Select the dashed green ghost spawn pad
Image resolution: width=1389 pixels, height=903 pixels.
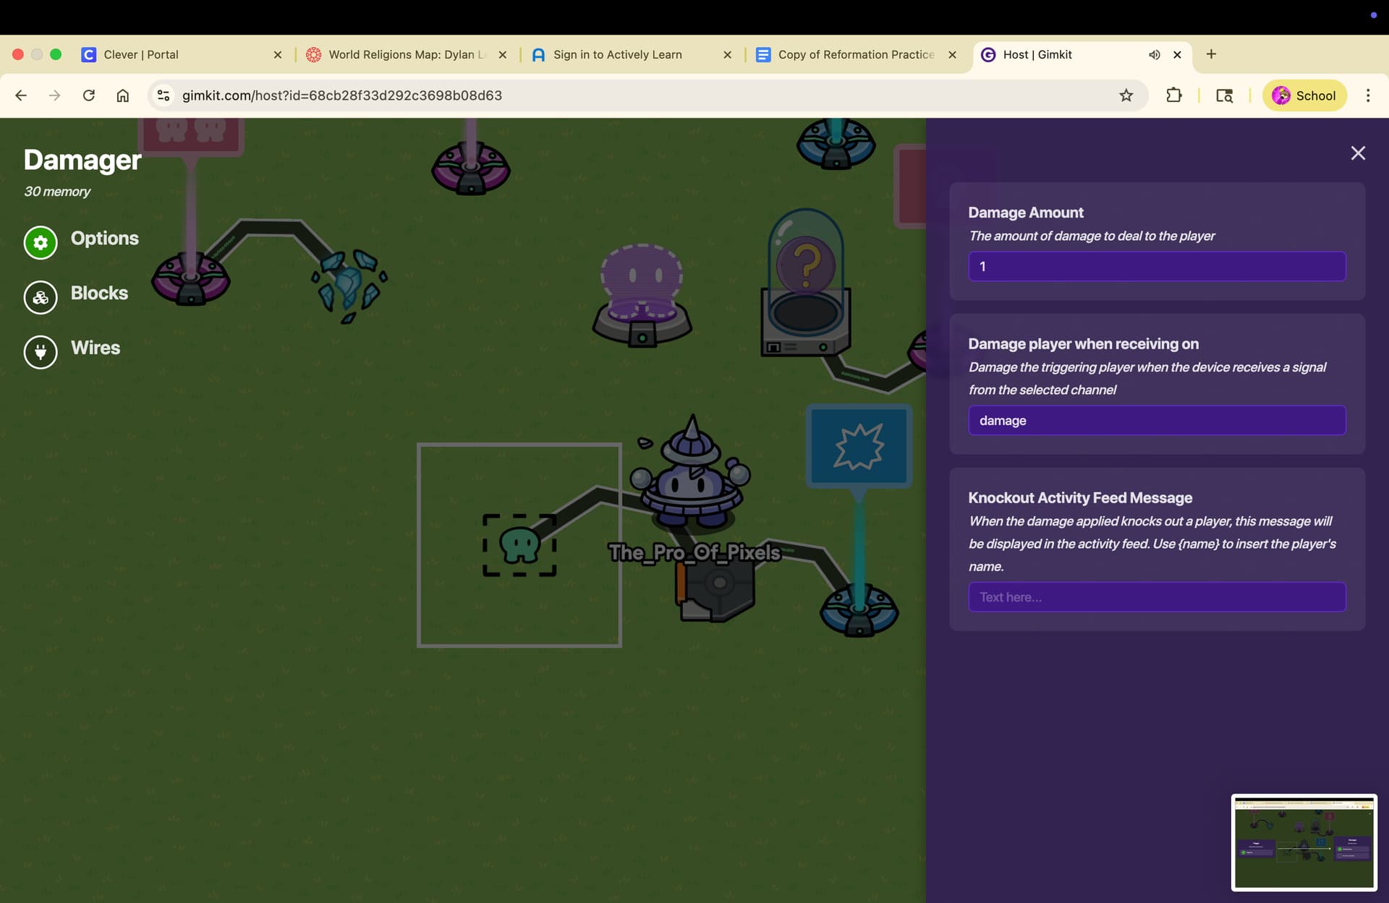point(519,545)
